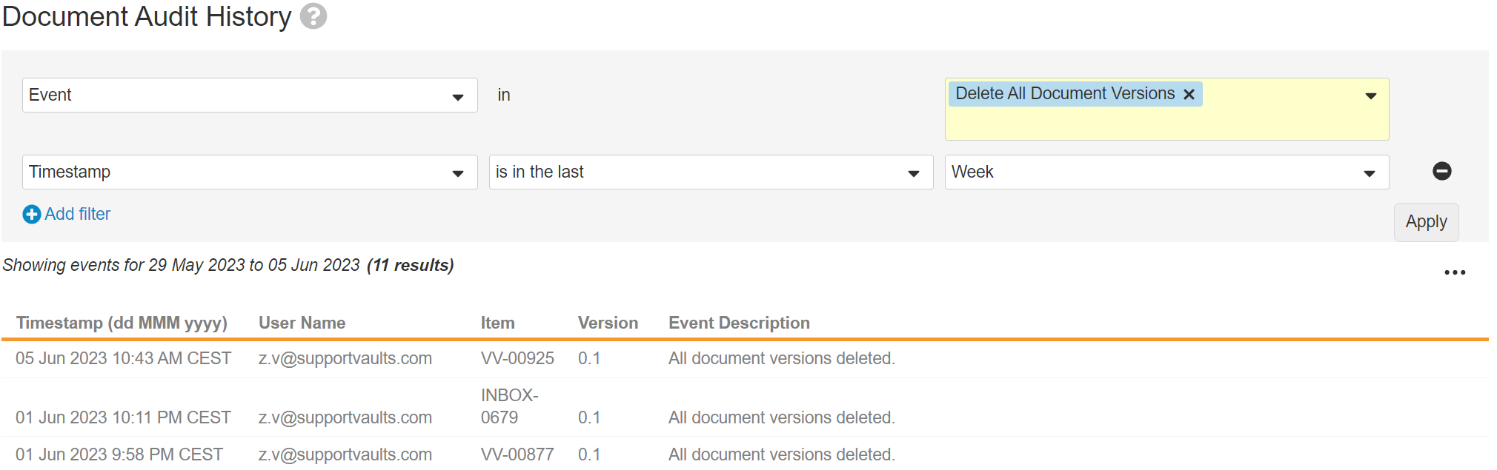Open the Document Audit History help icon
The height and width of the screenshot is (470, 1497).
pos(313,16)
